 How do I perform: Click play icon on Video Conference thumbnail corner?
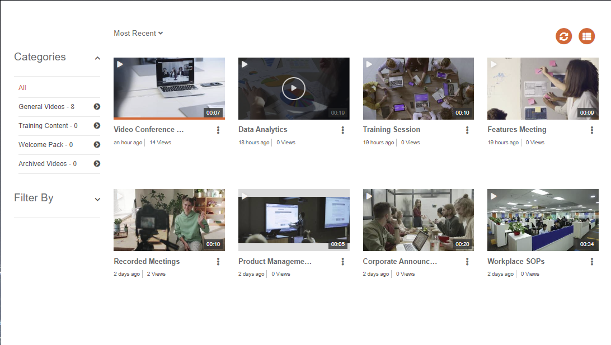click(120, 64)
